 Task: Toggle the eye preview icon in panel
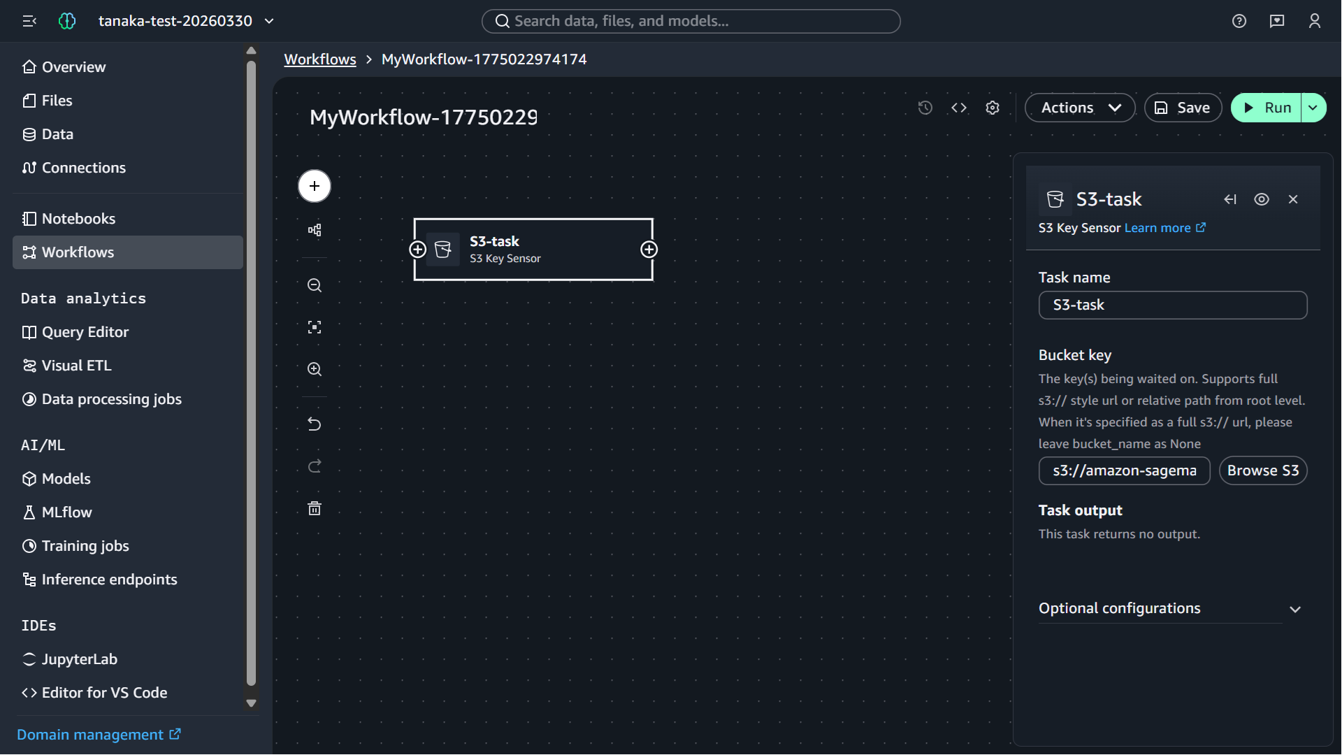coord(1262,199)
